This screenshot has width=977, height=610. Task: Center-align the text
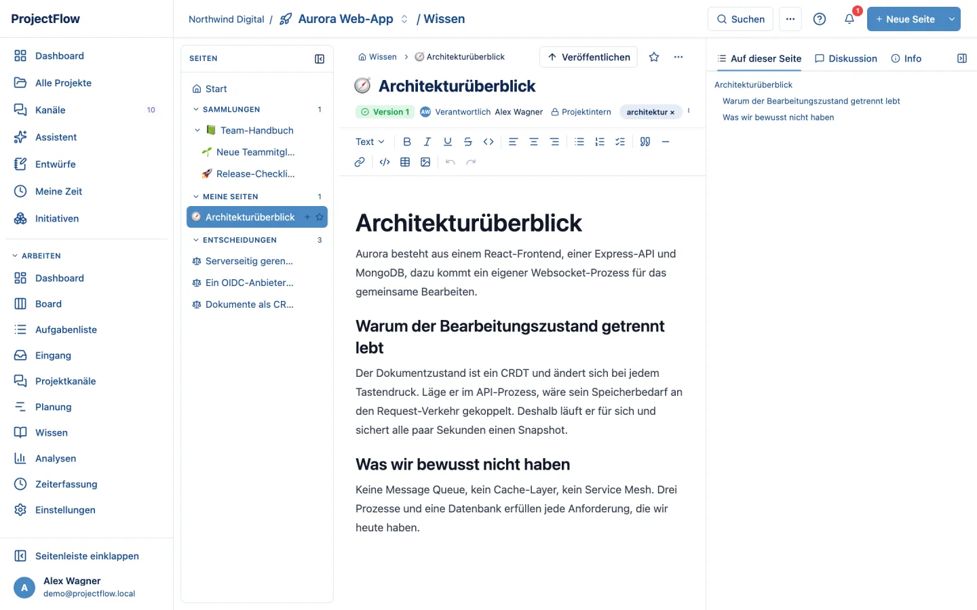click(534, 142)
